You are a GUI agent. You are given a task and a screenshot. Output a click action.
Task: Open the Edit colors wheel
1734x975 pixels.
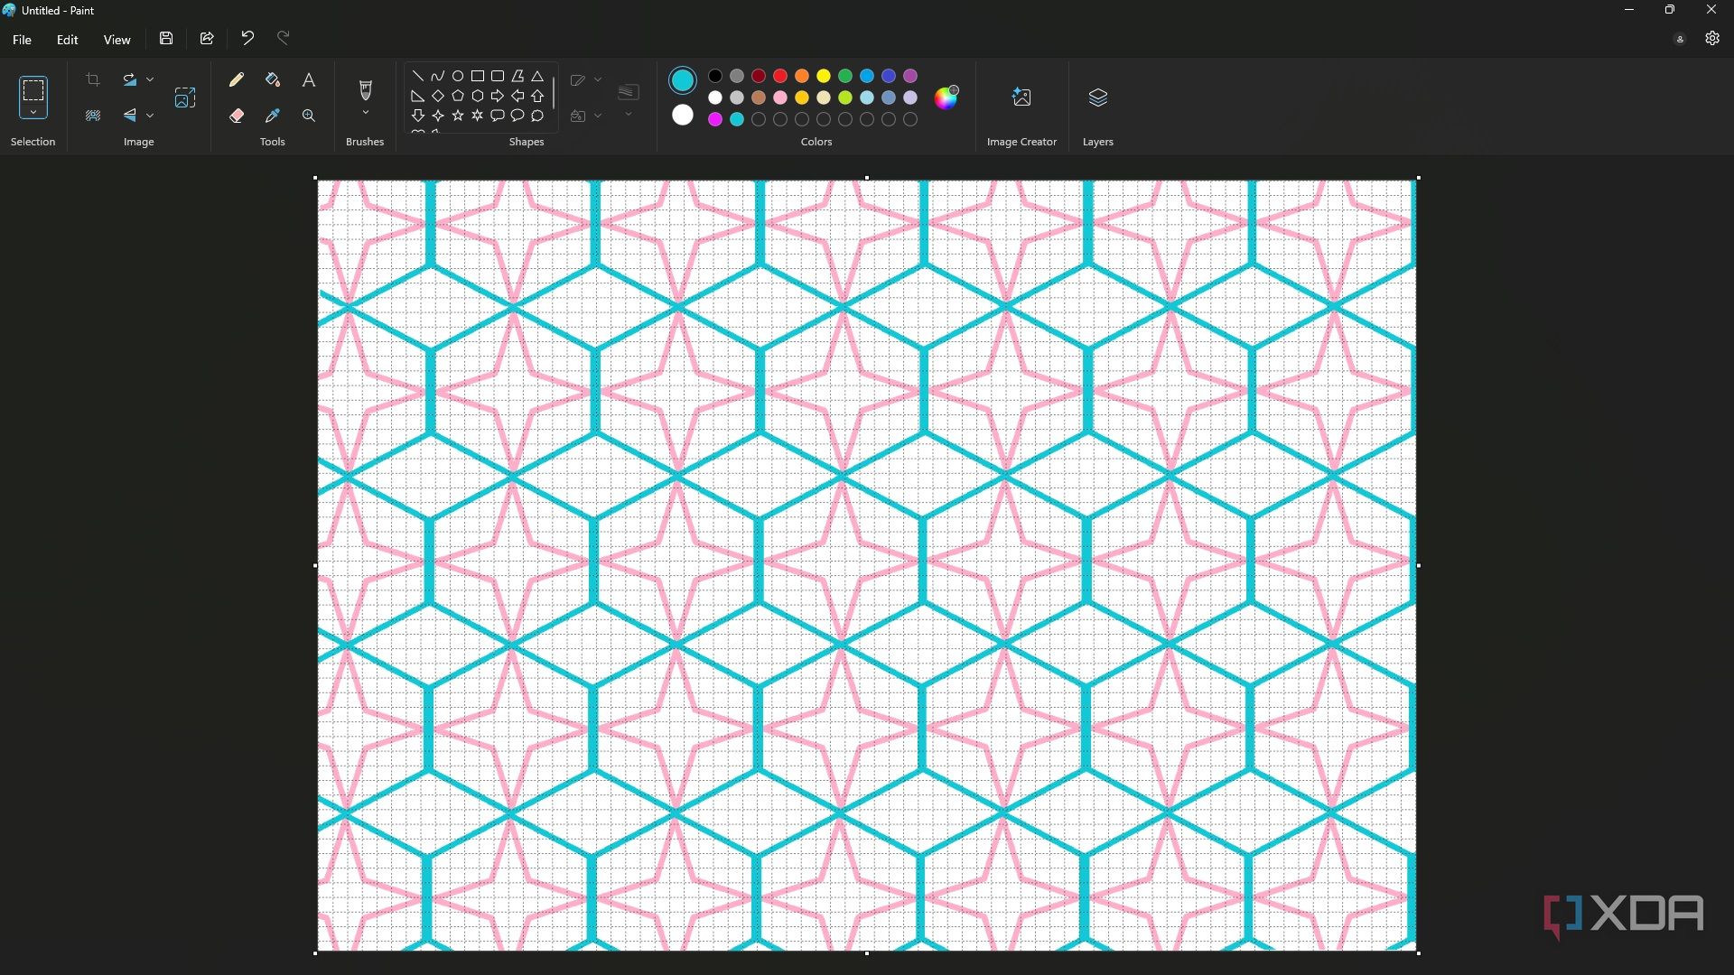click(x=946, y=97)
